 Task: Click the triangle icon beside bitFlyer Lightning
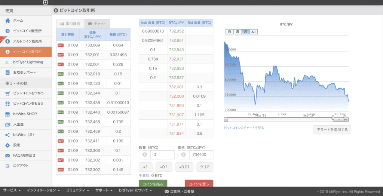point(7,62)
